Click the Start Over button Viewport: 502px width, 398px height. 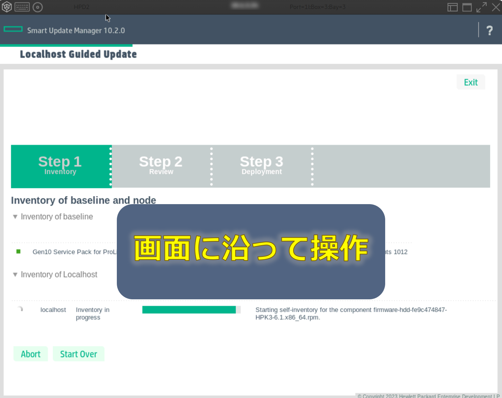click(x=79, y=354)
